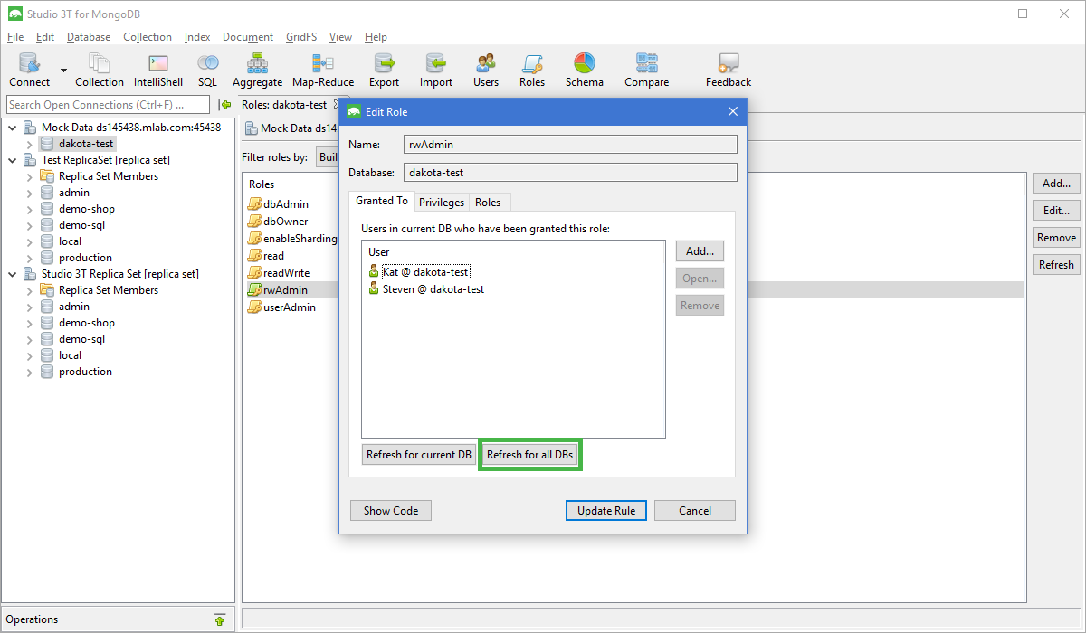
Task: Click the Update Rule button
Action: [605, 510]
